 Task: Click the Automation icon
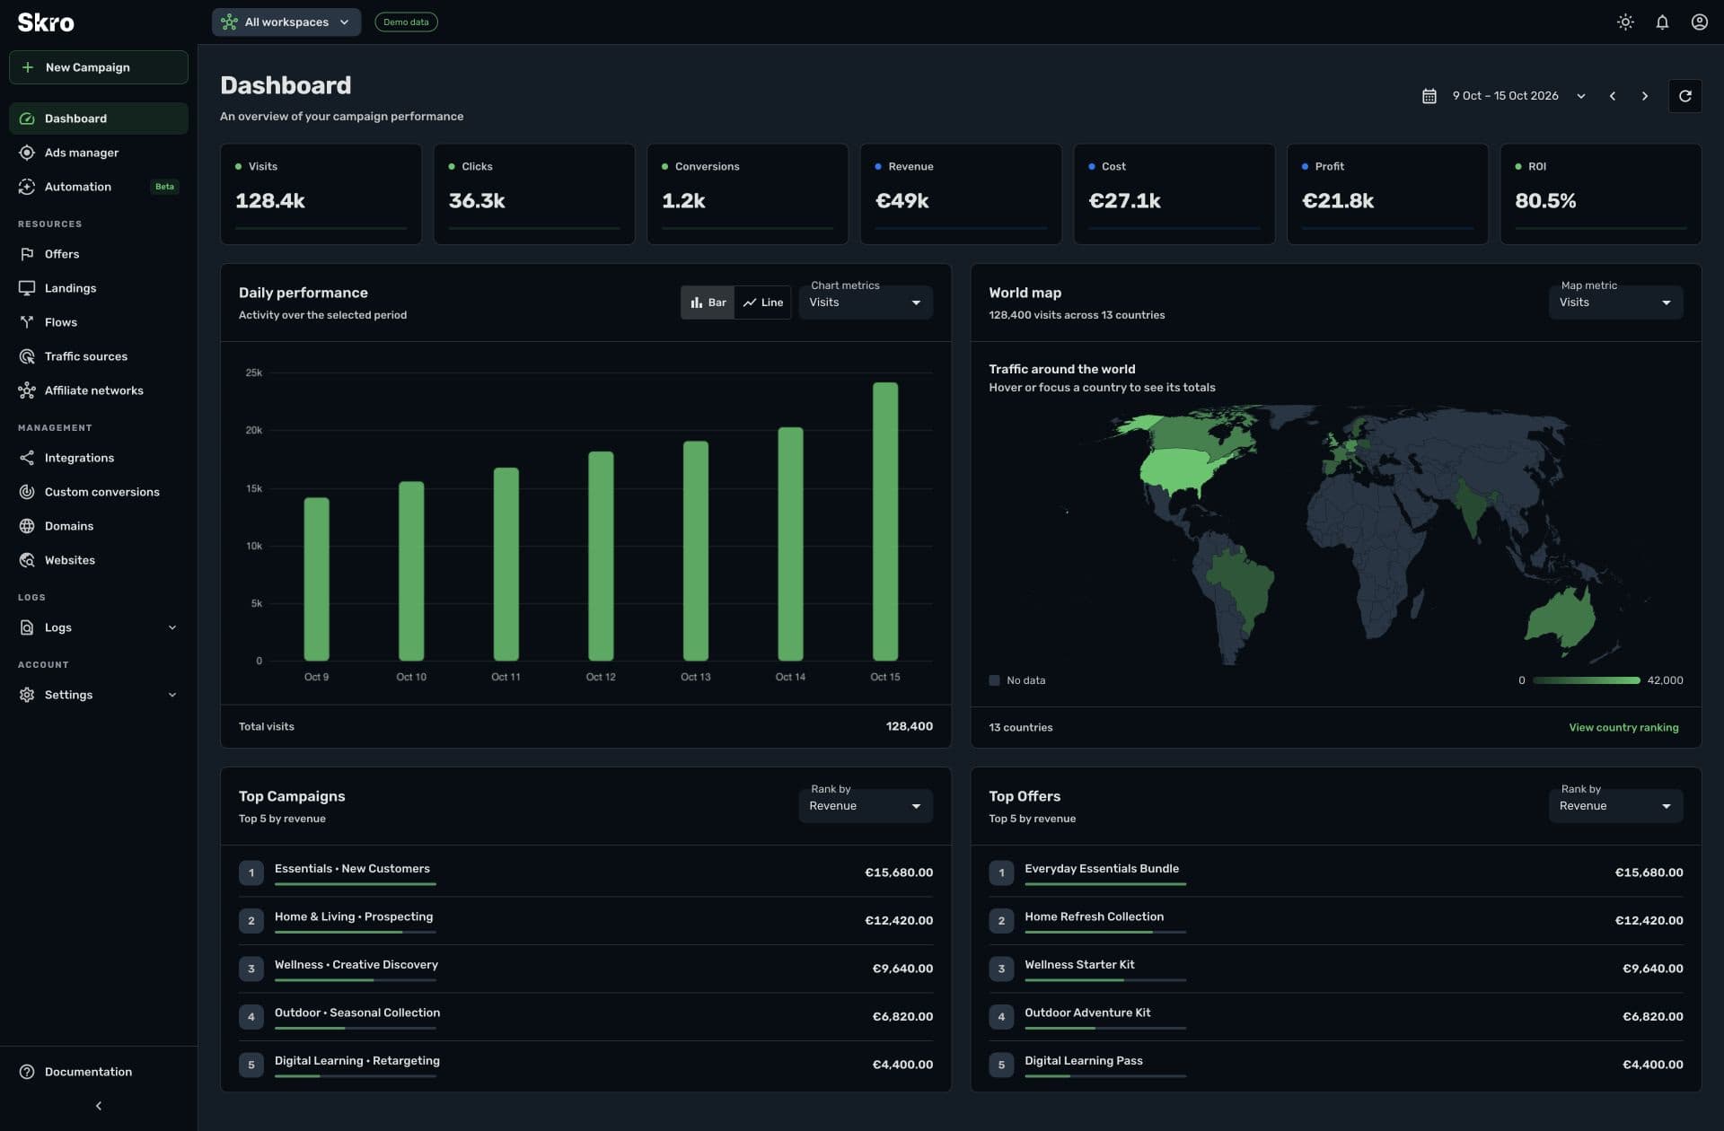click(27, 187)
